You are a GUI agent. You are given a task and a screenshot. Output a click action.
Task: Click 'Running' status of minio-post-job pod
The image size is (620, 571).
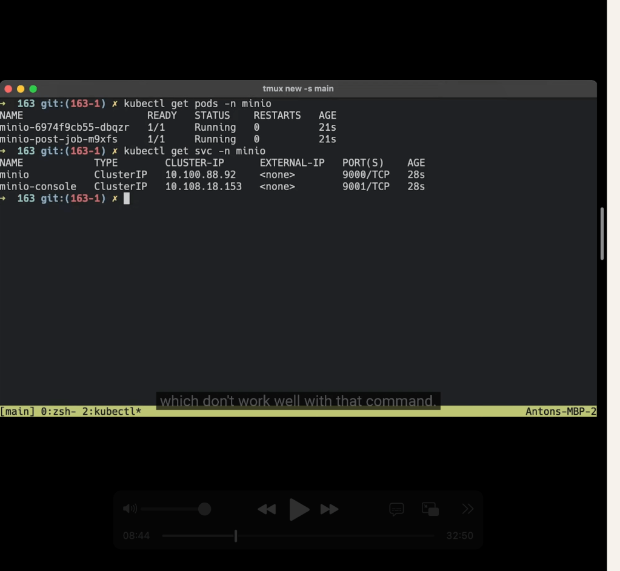coord(215,139)
